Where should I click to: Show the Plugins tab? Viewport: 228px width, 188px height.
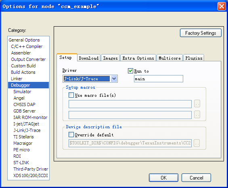click(194, 58)
